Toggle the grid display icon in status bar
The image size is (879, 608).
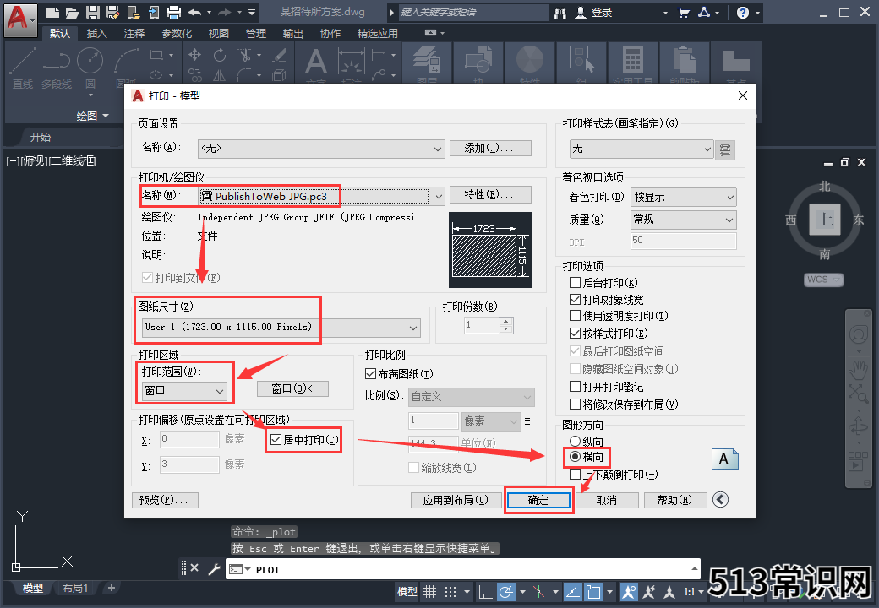click(430, 592)
